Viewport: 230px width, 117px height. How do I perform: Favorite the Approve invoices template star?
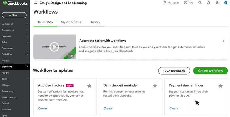click(89, 86)
